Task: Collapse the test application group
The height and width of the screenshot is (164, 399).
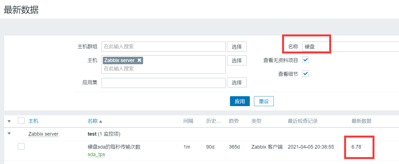Action: [9, 134]
